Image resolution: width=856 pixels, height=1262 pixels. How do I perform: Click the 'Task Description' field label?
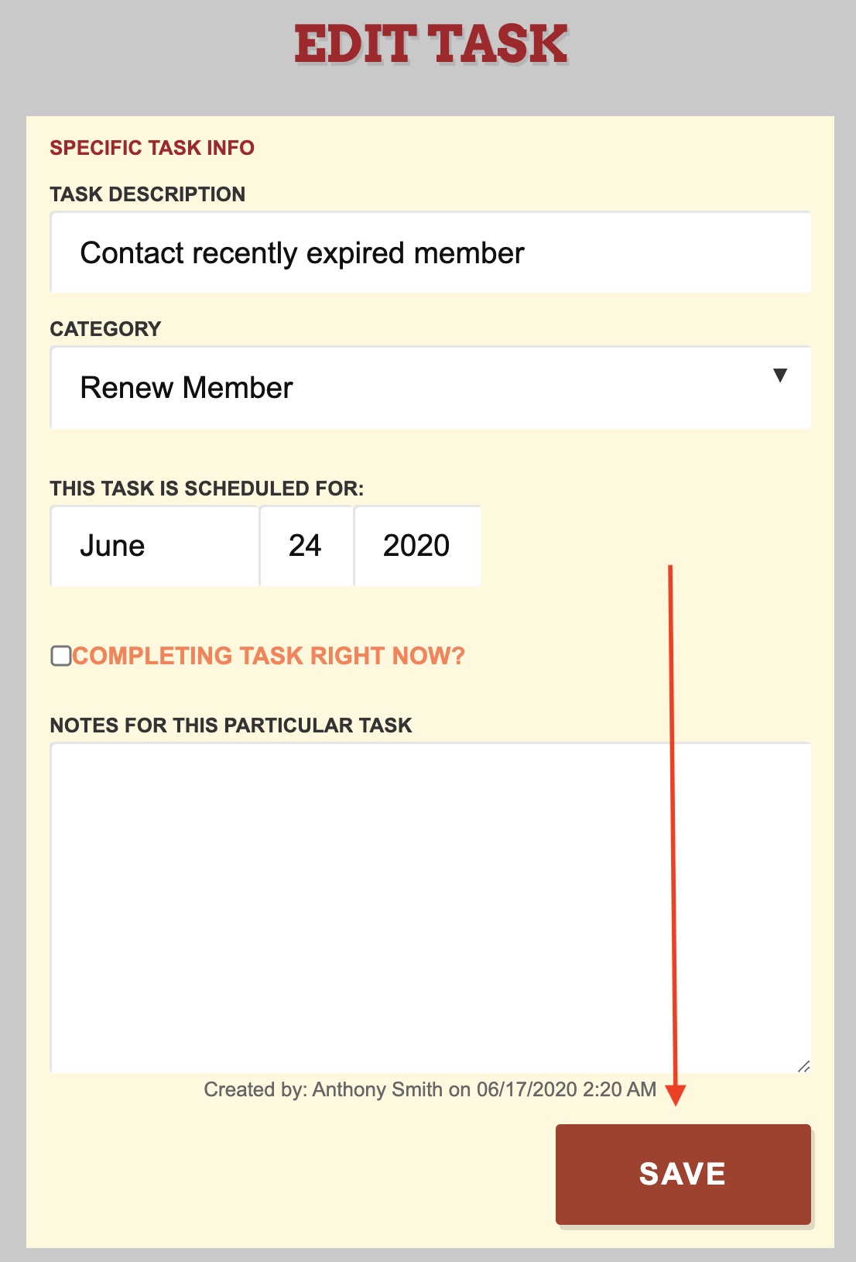pyautogui.click(x=148, y=194)
